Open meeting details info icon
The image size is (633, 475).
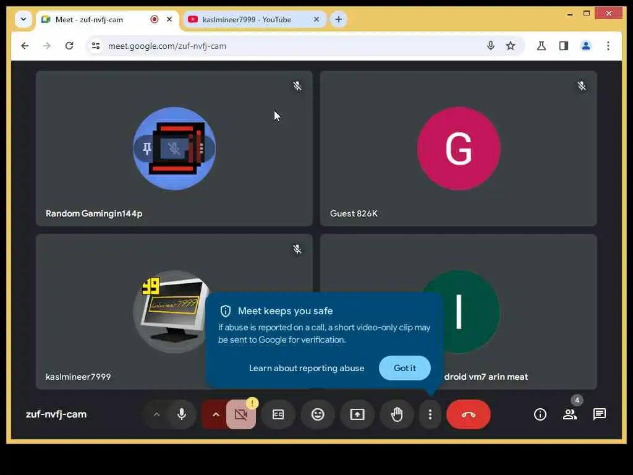click(540, 414)
